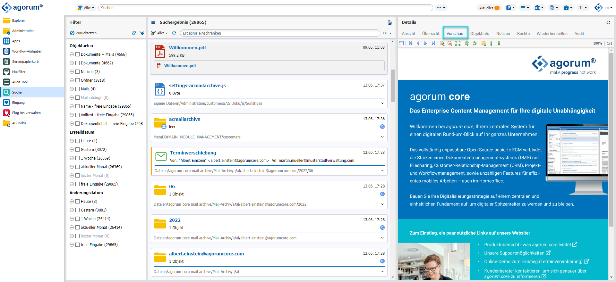
Task: Click the filter funnel icon in the Filter panel
Action: click(142, 33)
